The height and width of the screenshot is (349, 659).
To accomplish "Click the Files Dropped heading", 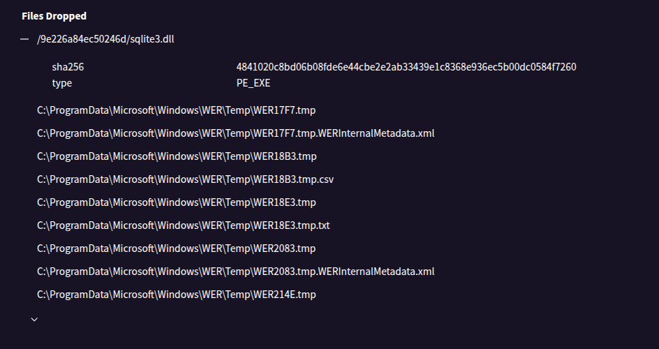I will point(54,15).
